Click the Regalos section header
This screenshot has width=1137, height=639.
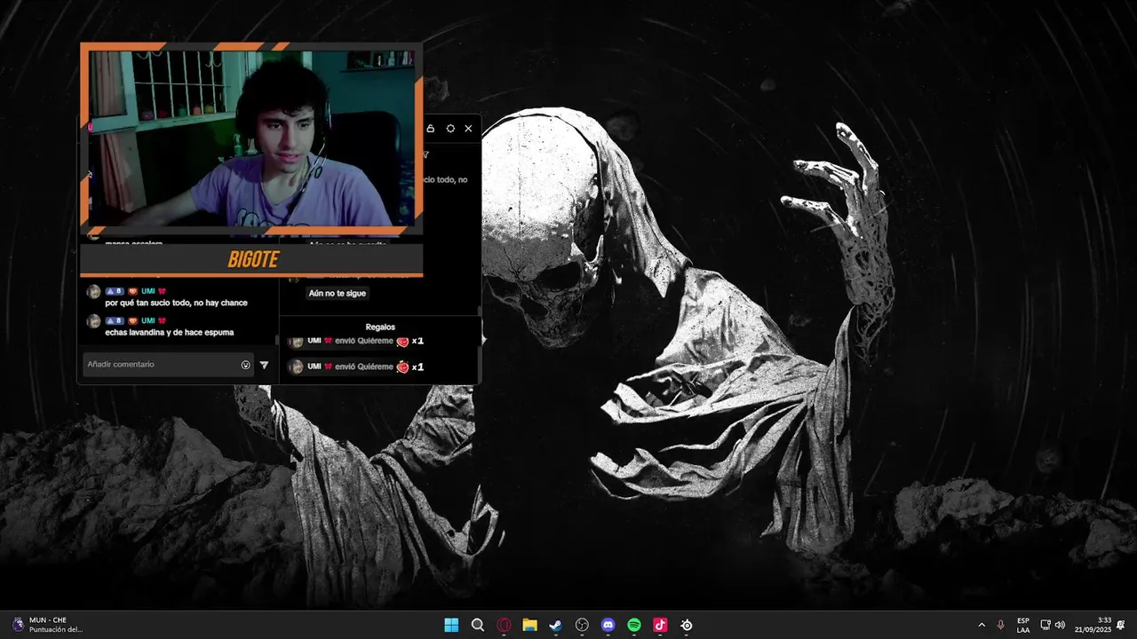(x=380, y=327)
